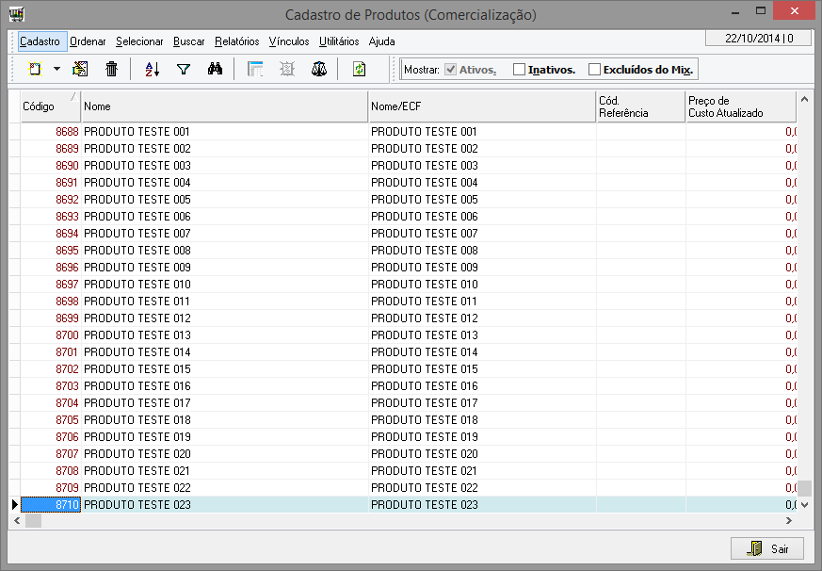Click the balance scale icon
Image resolution: width=822 pixels, height=571 pixels.
319,69
